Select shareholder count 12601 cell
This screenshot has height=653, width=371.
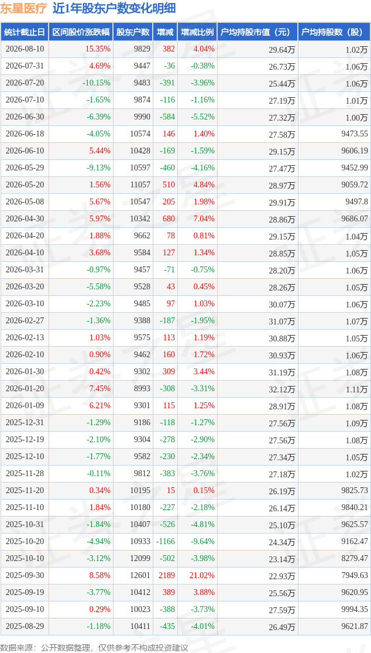141,575
